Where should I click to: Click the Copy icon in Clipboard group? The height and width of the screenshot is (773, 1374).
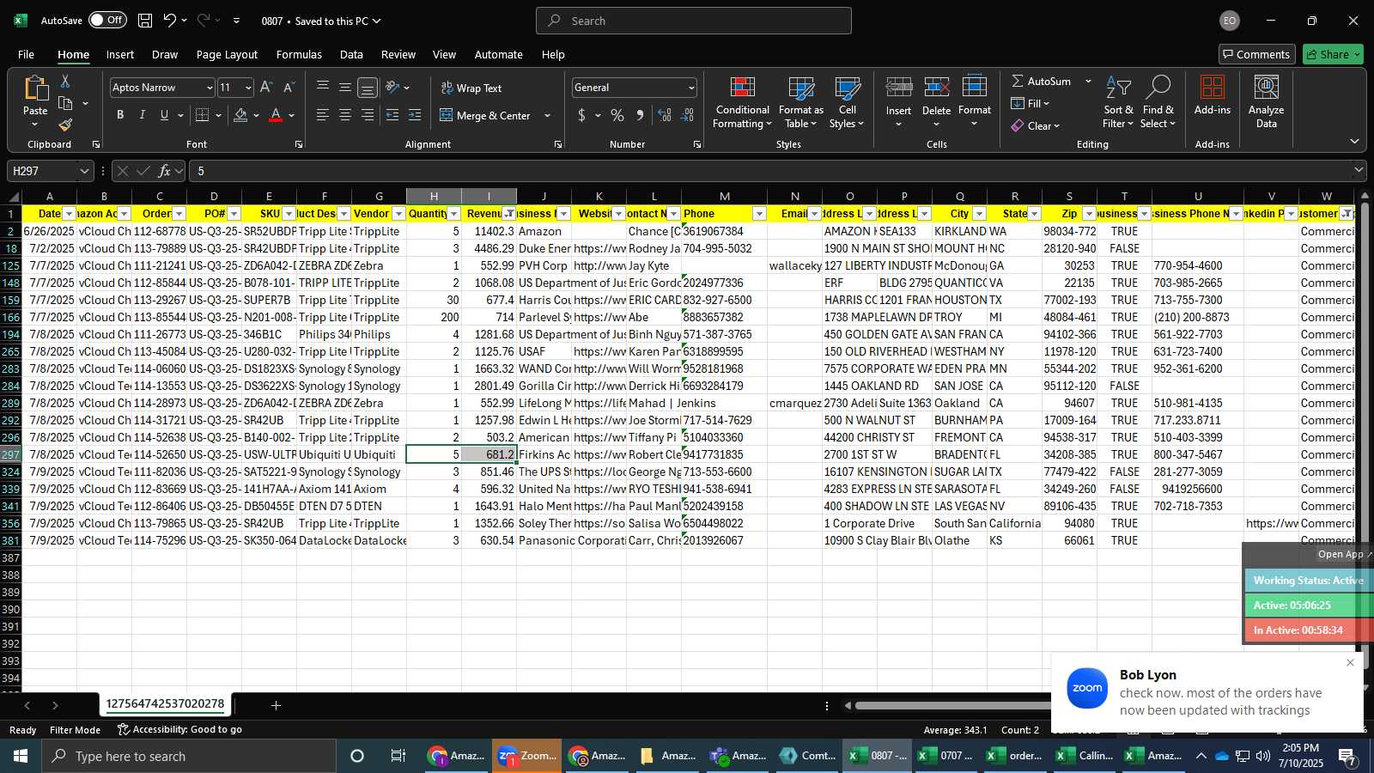65,103
